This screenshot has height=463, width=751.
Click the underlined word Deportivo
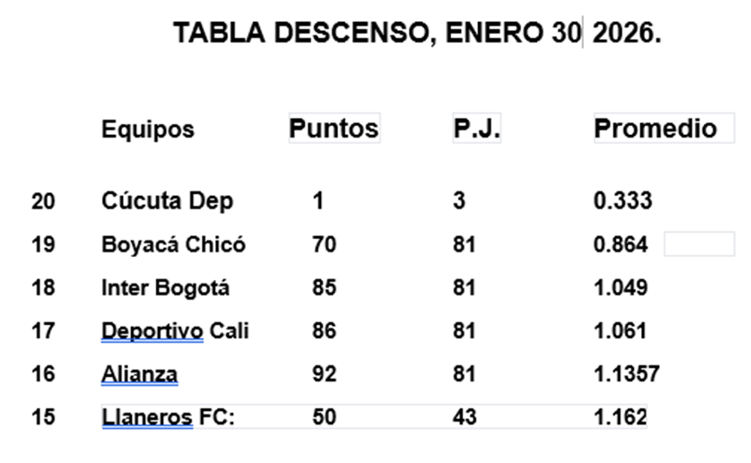click(x=152, y=331)
